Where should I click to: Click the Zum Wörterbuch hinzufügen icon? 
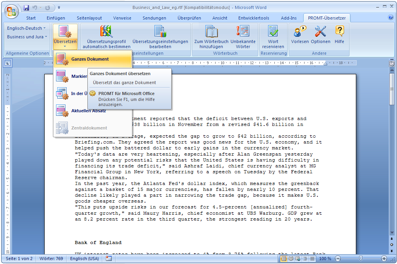coord(211,31)
